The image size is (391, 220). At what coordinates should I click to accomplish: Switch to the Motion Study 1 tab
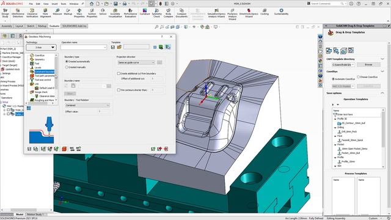click(x=35, y=215)
